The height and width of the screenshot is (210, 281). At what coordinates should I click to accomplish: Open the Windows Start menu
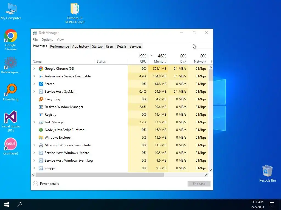click(7, 205)
